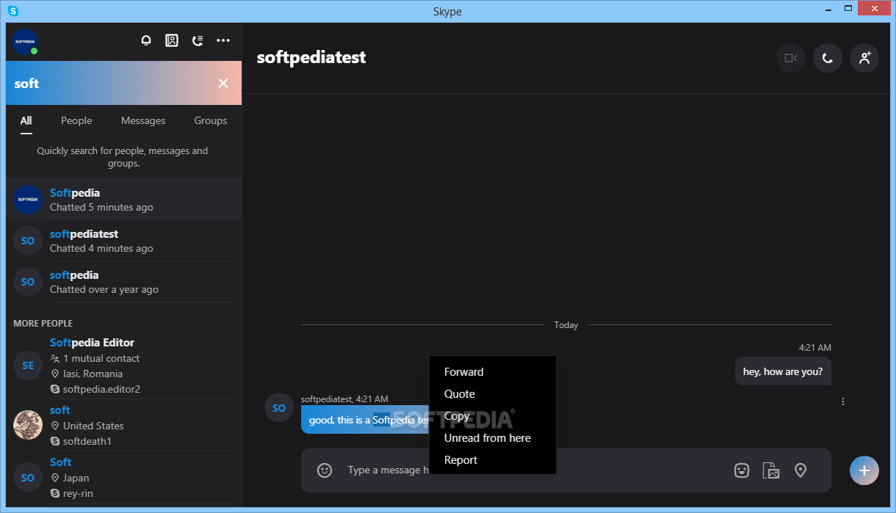The image size is (896, 513).
Task: Start a video call with softpediatest
Action: click(791, 58)
